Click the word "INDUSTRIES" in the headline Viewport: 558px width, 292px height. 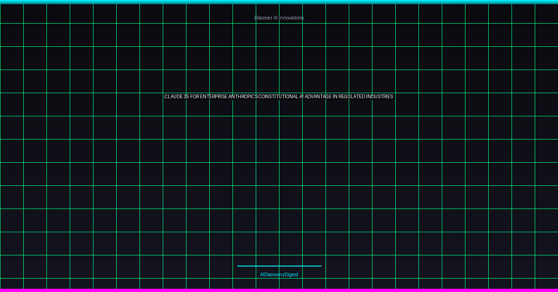point(379,97)
